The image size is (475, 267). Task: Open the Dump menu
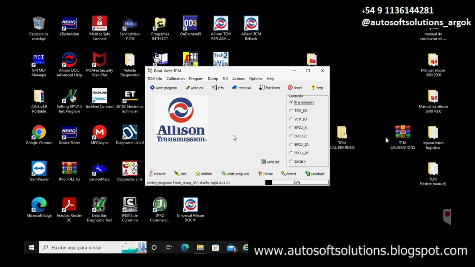point(213,79)
